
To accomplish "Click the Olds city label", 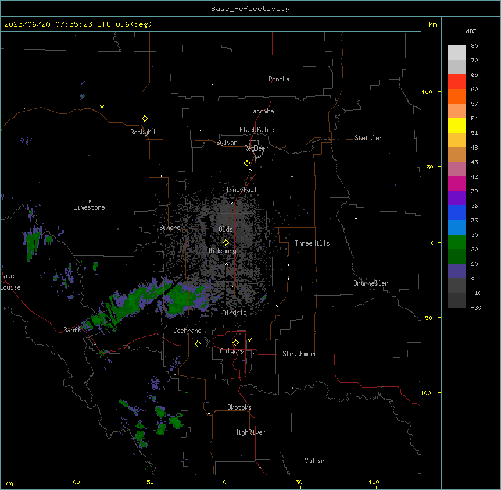I will (226, 229).
